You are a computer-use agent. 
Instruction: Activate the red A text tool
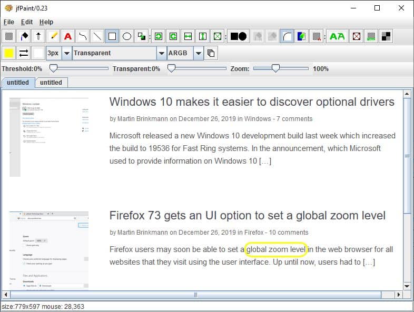[68, 36]
